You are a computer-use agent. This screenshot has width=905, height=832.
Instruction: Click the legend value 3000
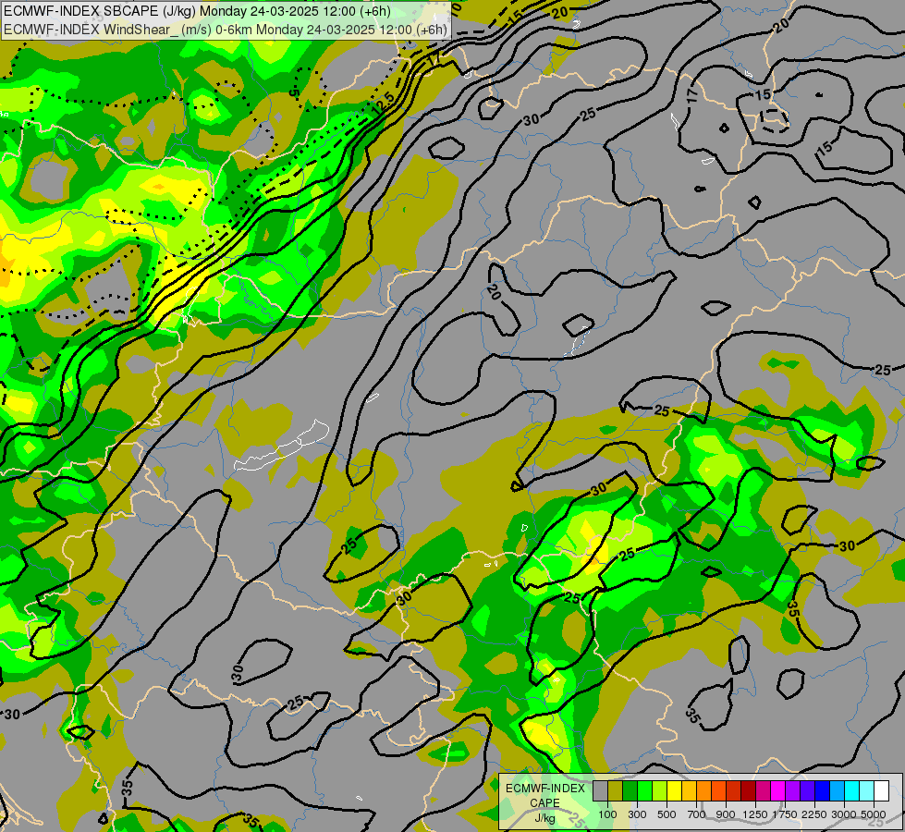tap(844, 814)
